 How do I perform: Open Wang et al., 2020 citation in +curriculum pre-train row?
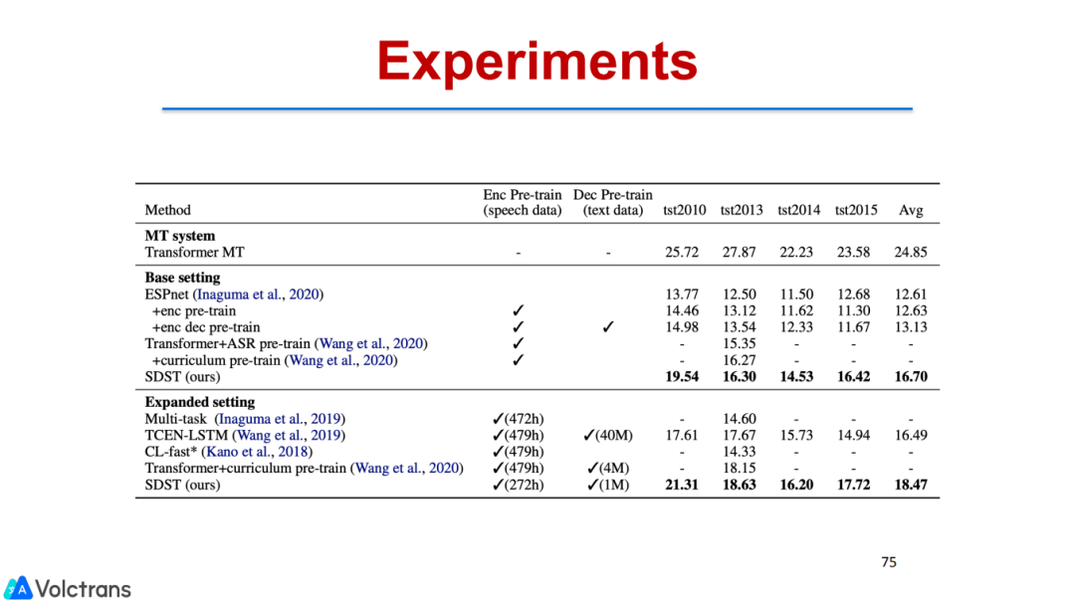(340, 360)
